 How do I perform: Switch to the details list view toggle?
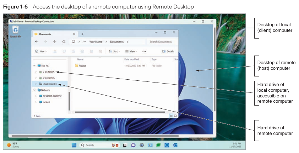point(171,116)
